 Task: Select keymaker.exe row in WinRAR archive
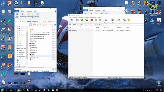point(100,31)
